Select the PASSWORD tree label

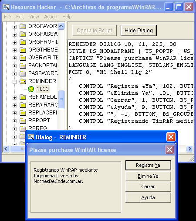[x=43, y=73]
